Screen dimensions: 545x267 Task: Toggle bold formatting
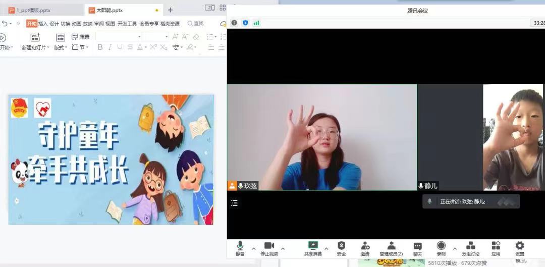pyautogui.click(x=100, y=47)
